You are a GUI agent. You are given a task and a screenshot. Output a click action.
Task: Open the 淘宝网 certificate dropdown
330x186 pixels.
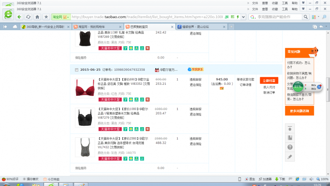[61, 17]
